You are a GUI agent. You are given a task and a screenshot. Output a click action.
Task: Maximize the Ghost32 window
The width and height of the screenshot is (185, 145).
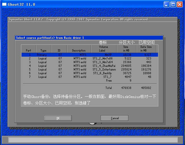(173, 5)
